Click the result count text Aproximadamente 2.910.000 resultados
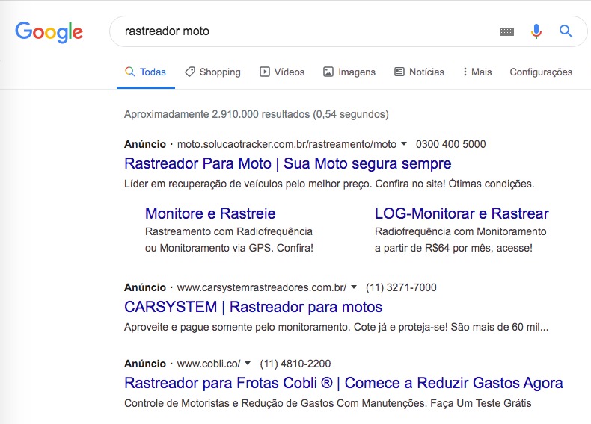The height and width of the screenshot is (424, 591). [257, 114]
